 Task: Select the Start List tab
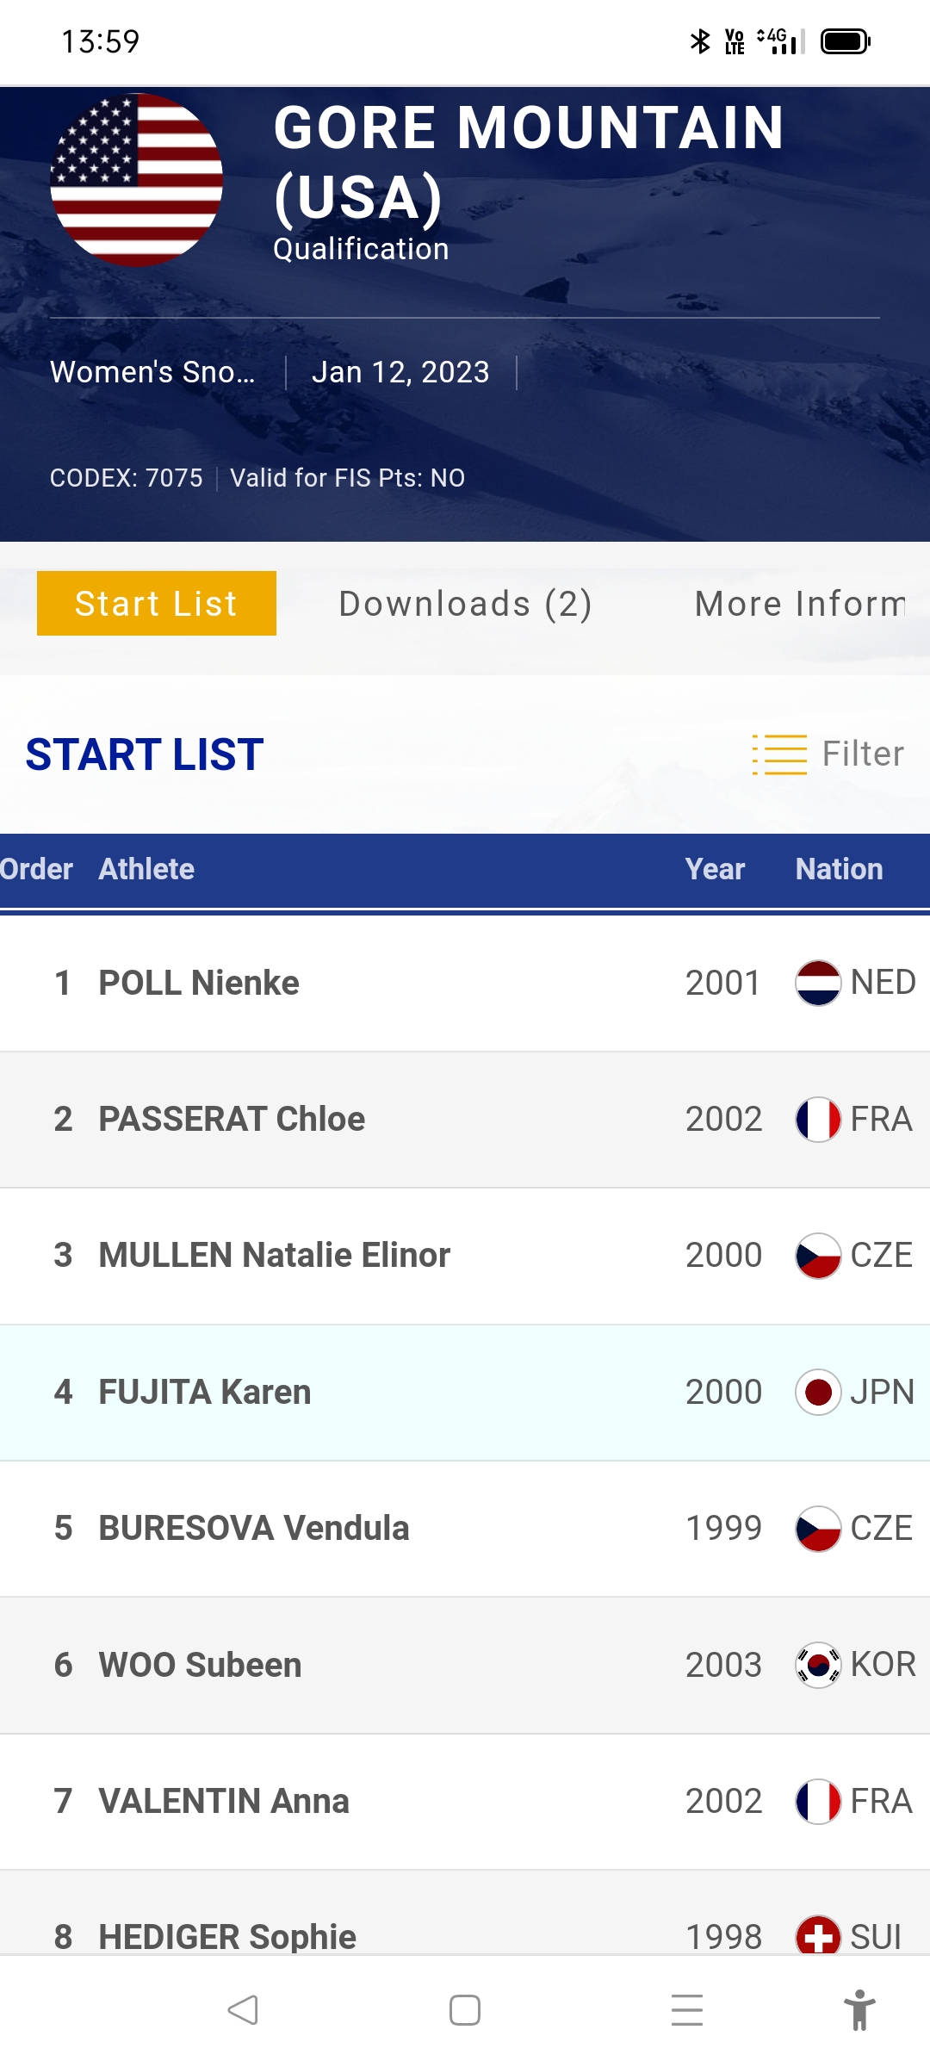157,604
